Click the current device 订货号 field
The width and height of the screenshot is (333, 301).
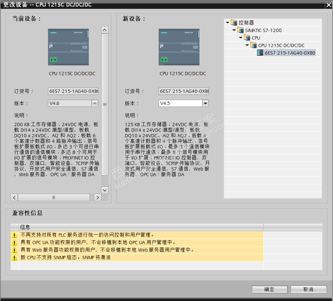tap(73, 91)
